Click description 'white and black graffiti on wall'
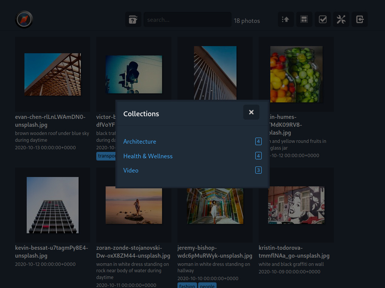This screenshot has height=288, width=385. tap(291, 264)
